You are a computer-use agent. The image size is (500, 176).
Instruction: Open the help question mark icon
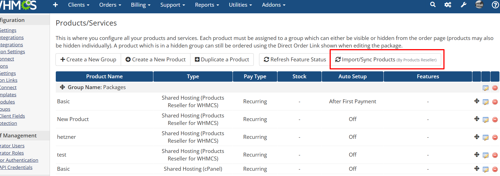tap(495, 5)
